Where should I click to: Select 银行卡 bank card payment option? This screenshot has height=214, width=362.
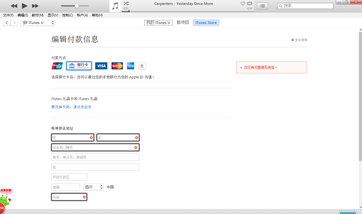(79, 66)
